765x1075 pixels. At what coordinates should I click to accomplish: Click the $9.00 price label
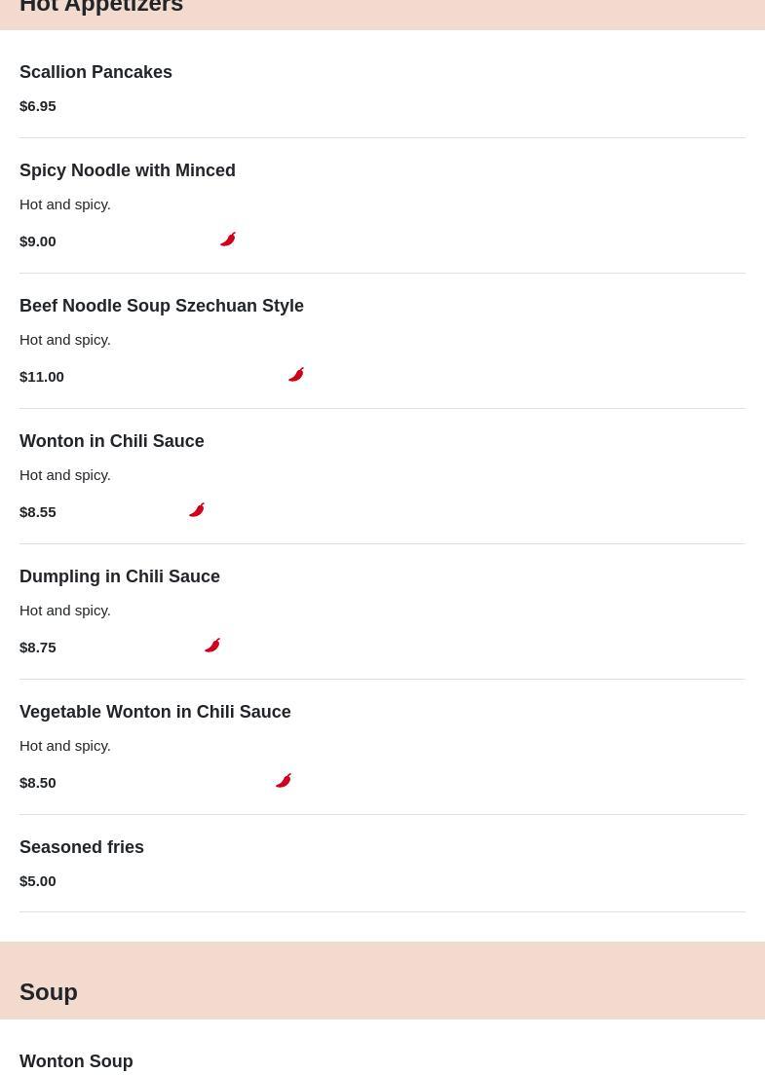pos(38,241)
